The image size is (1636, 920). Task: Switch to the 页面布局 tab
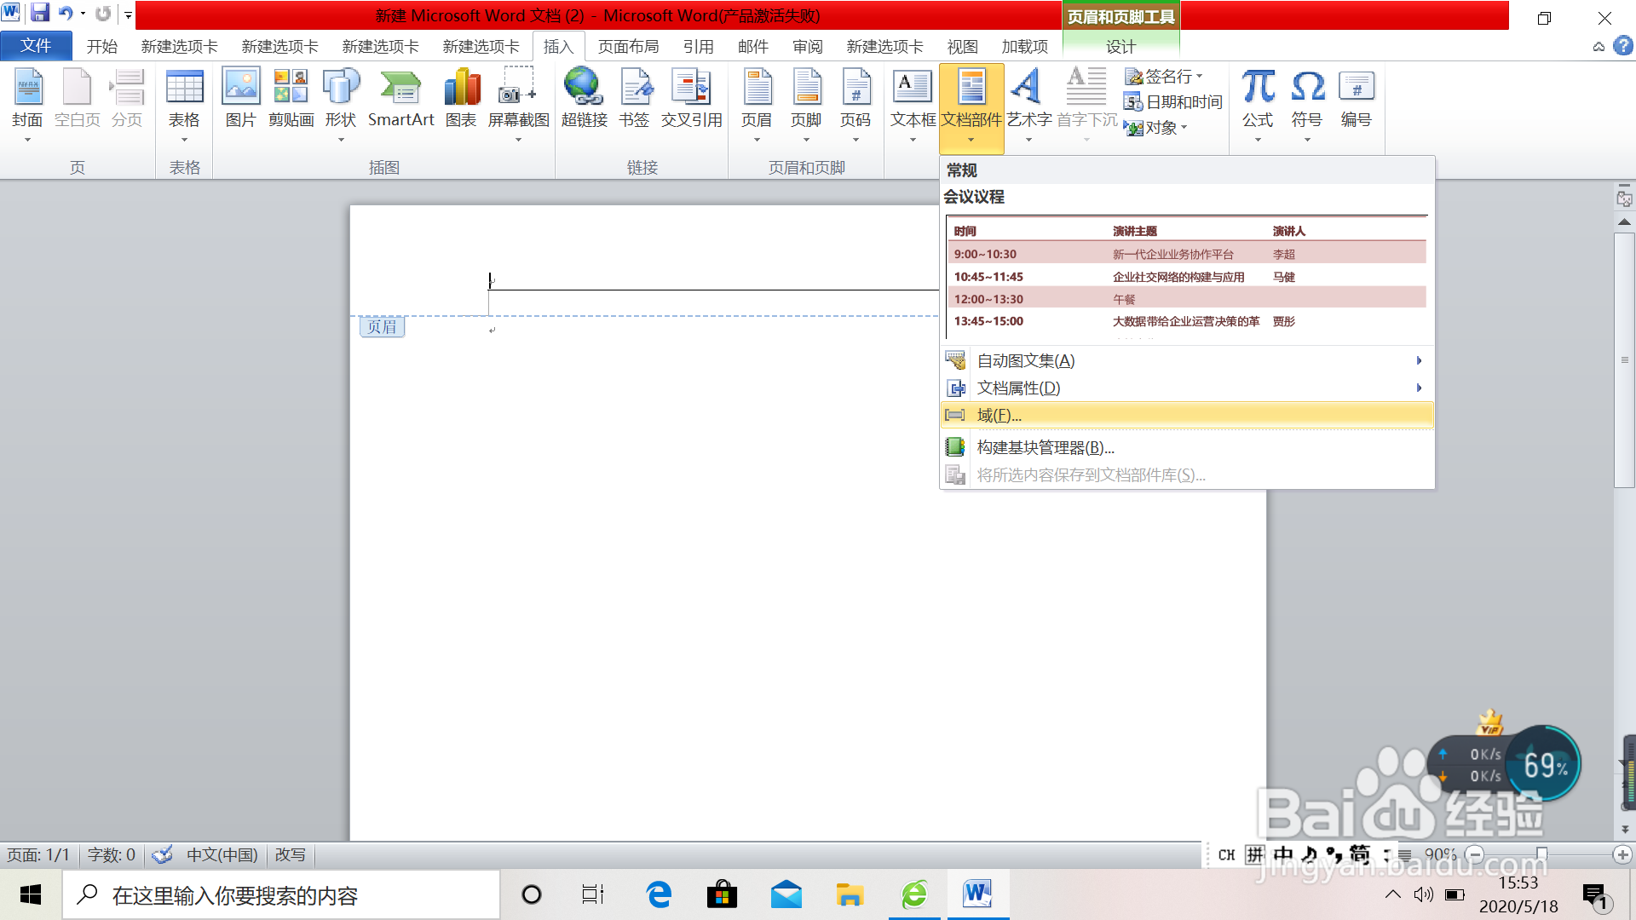tap(628, 47)
